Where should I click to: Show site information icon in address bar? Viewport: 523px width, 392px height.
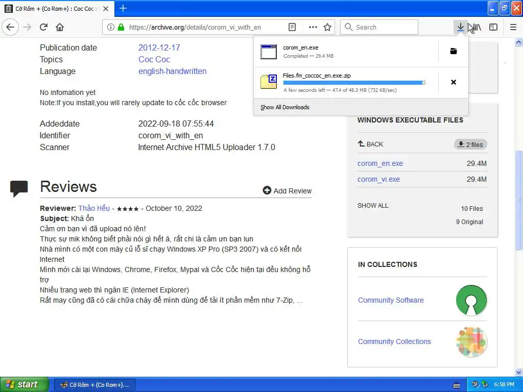tap(111, 27)
